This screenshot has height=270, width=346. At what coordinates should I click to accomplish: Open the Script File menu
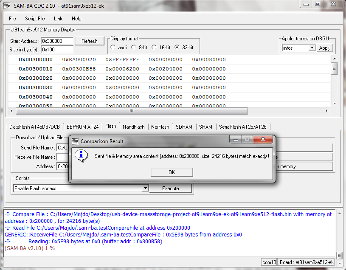(35, 19)
